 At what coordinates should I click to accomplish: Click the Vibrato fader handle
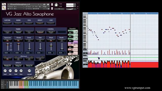point(18,44)
